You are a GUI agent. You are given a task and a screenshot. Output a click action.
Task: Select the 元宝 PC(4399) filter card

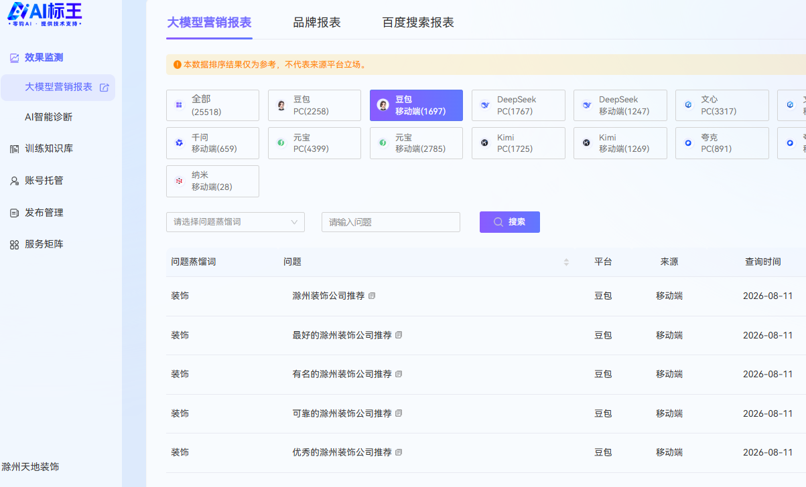click(x=314, y=143)
